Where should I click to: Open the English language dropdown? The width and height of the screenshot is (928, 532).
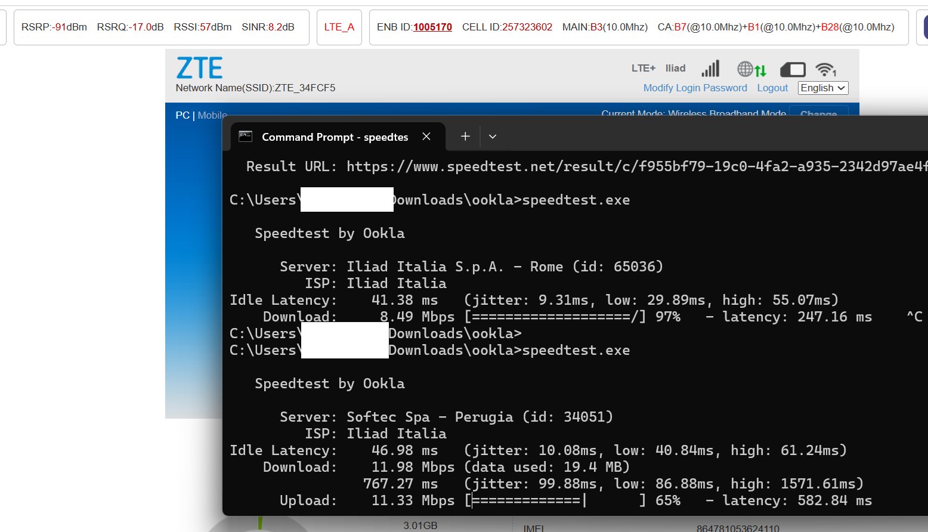(822, 88)
